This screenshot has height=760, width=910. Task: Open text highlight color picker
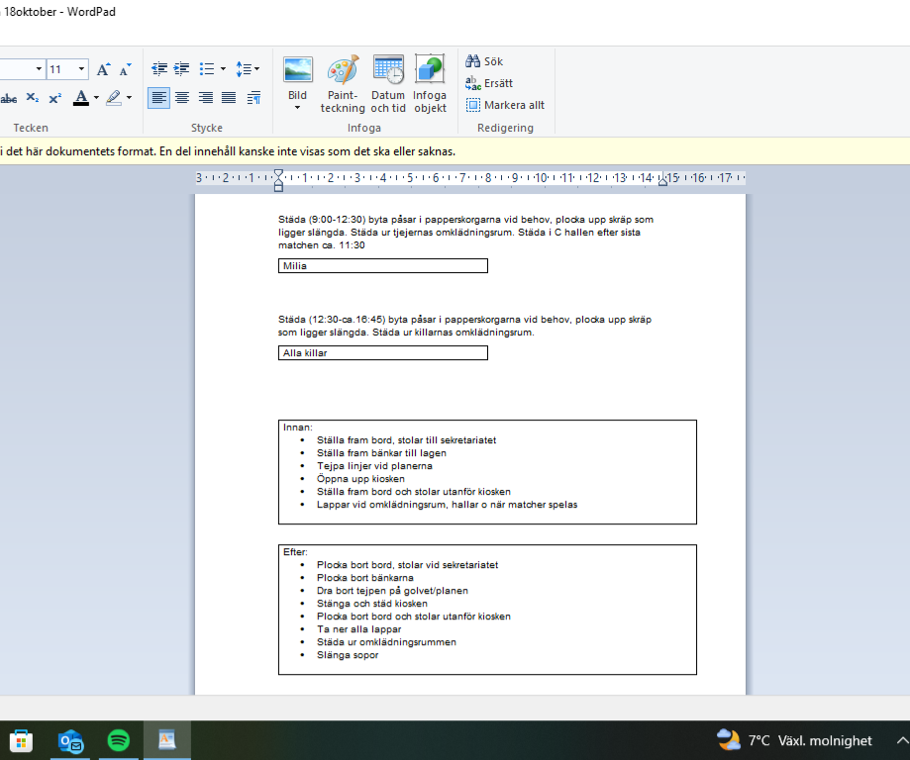[128, 98]
